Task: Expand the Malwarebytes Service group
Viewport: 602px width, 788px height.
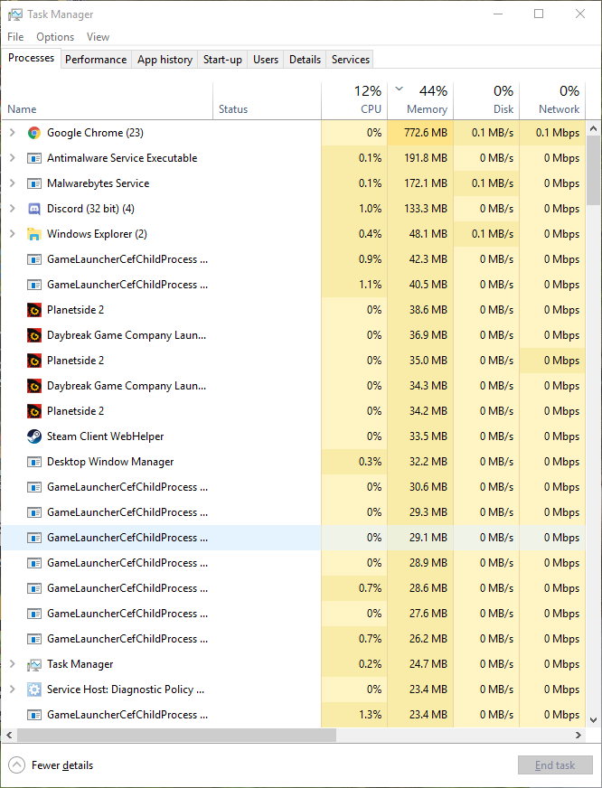Action: coord(13,183)
